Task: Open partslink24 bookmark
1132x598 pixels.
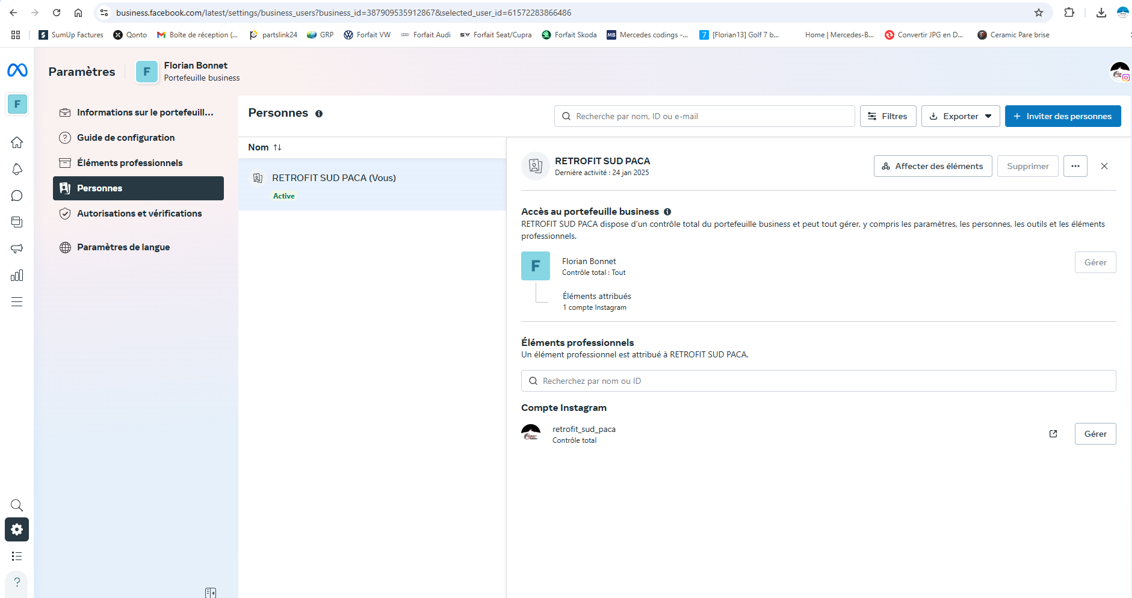Action: [x=273, y=35]
